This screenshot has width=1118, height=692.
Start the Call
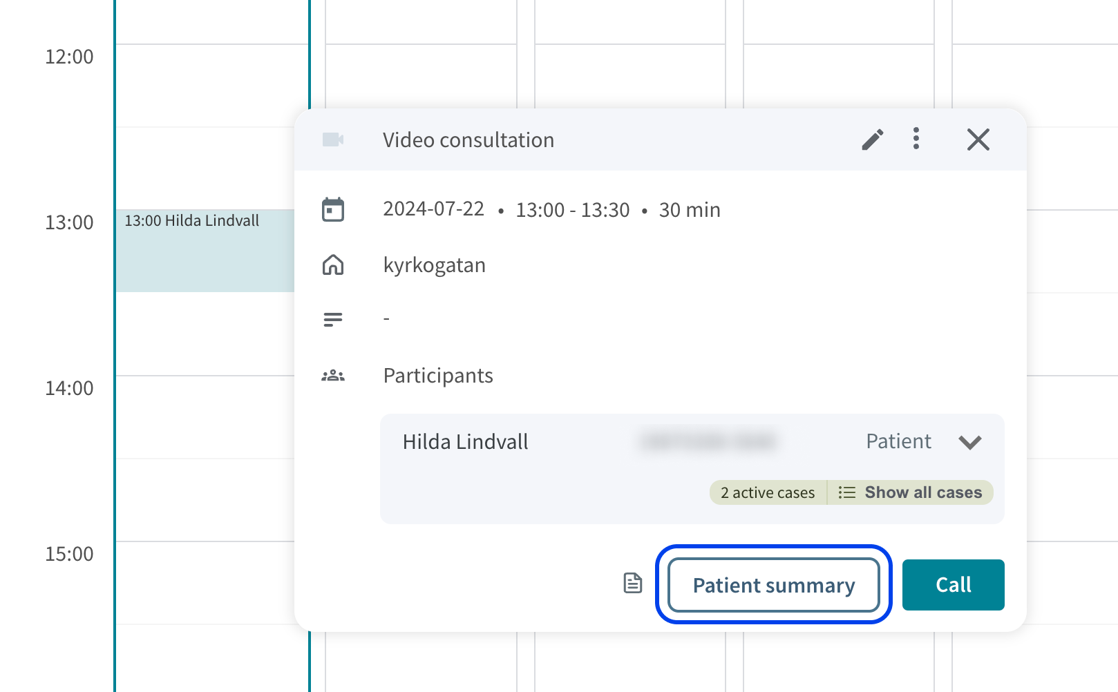point(954,585)
